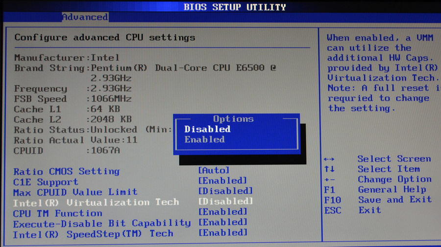Screen dimensions: 441x247
Task: Choose Enabled in the Options popup
Action: point(205,139)
